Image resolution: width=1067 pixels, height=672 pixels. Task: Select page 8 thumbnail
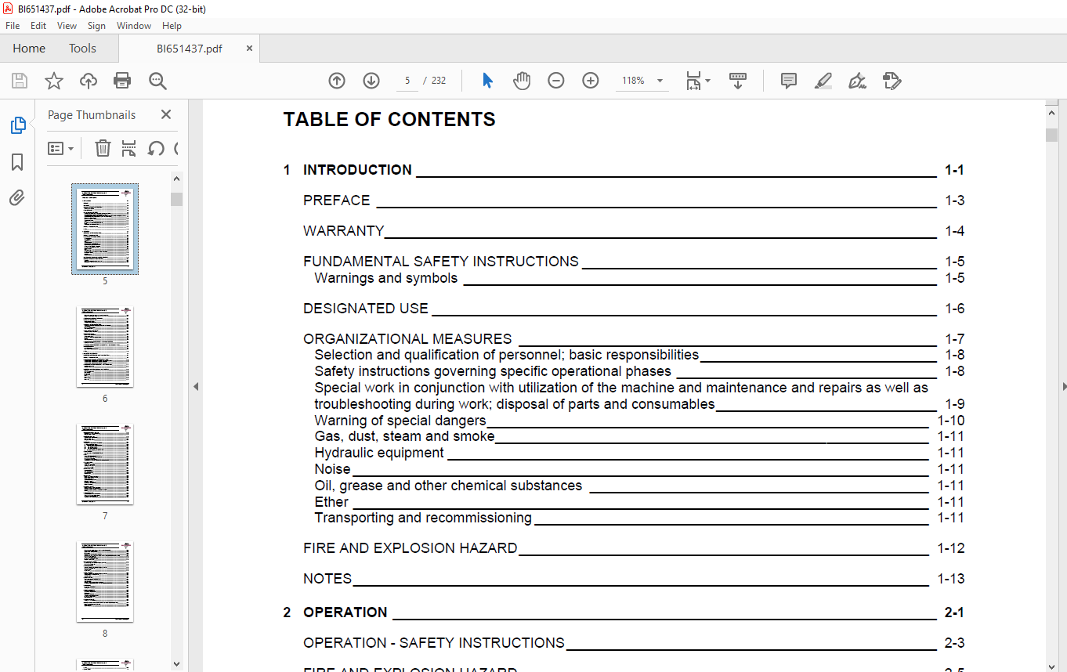tap(105, 582)
